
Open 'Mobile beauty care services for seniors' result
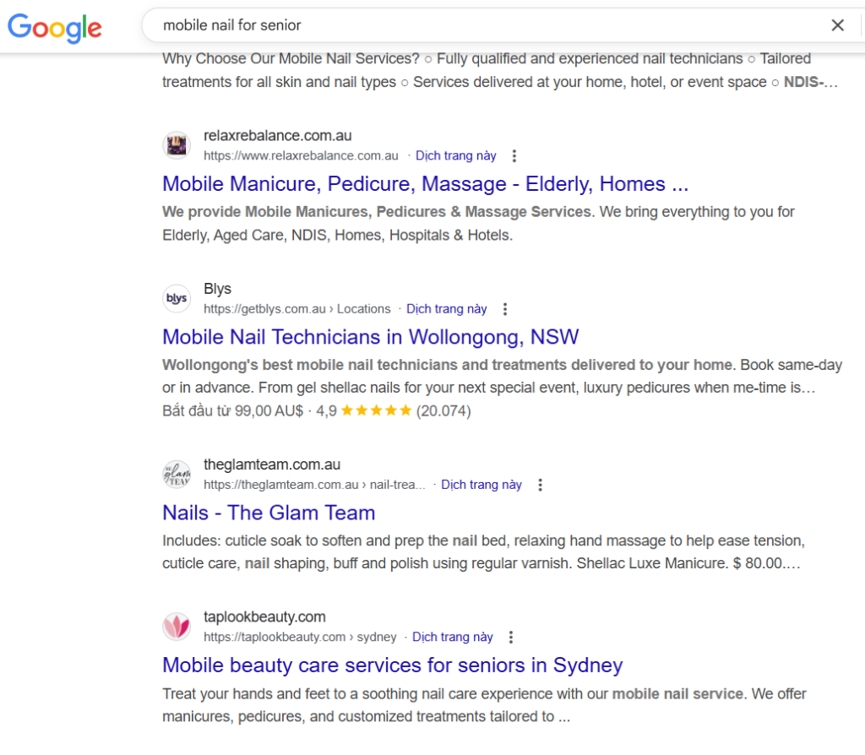392,665
